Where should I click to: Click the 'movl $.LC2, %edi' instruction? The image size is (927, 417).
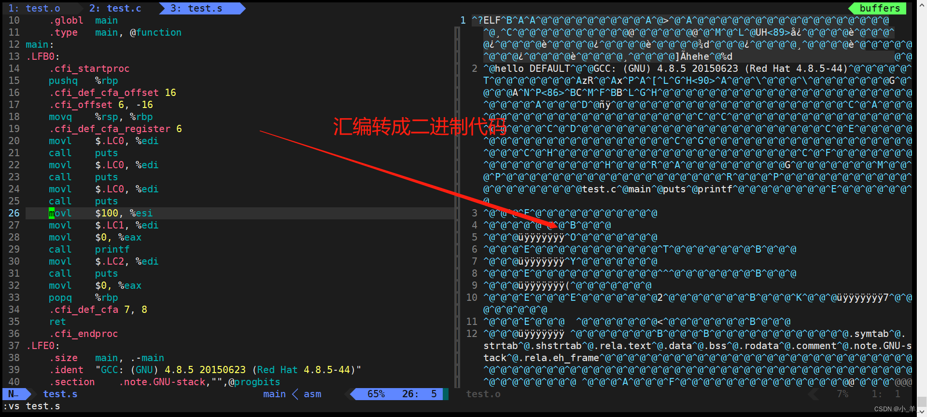(x=103, y=261)
